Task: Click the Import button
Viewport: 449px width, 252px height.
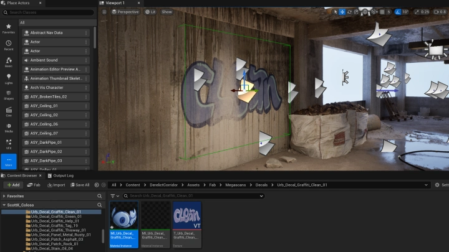Action: [x=56, y=185]
